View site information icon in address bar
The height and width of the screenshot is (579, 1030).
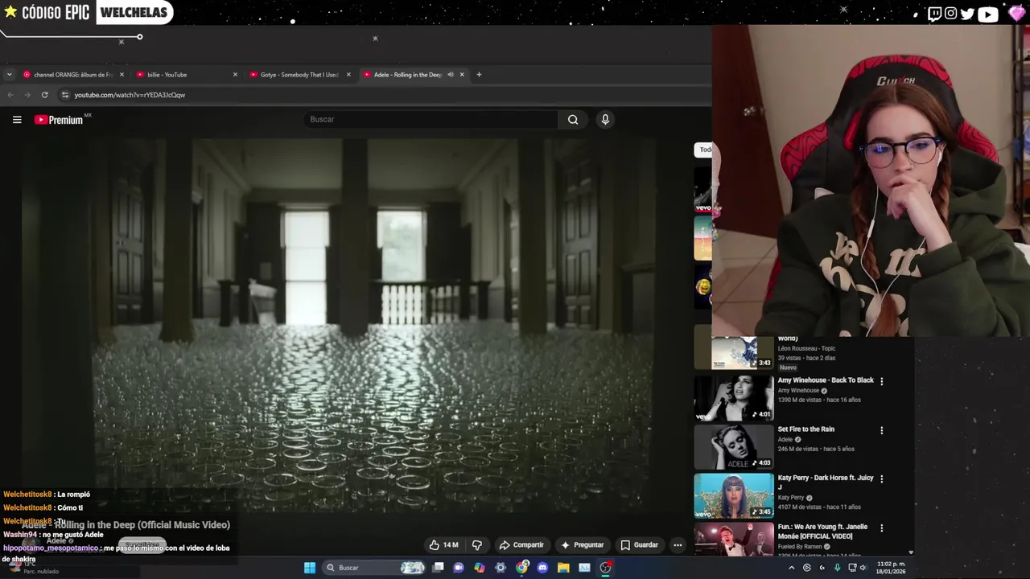tap(65, 95)
